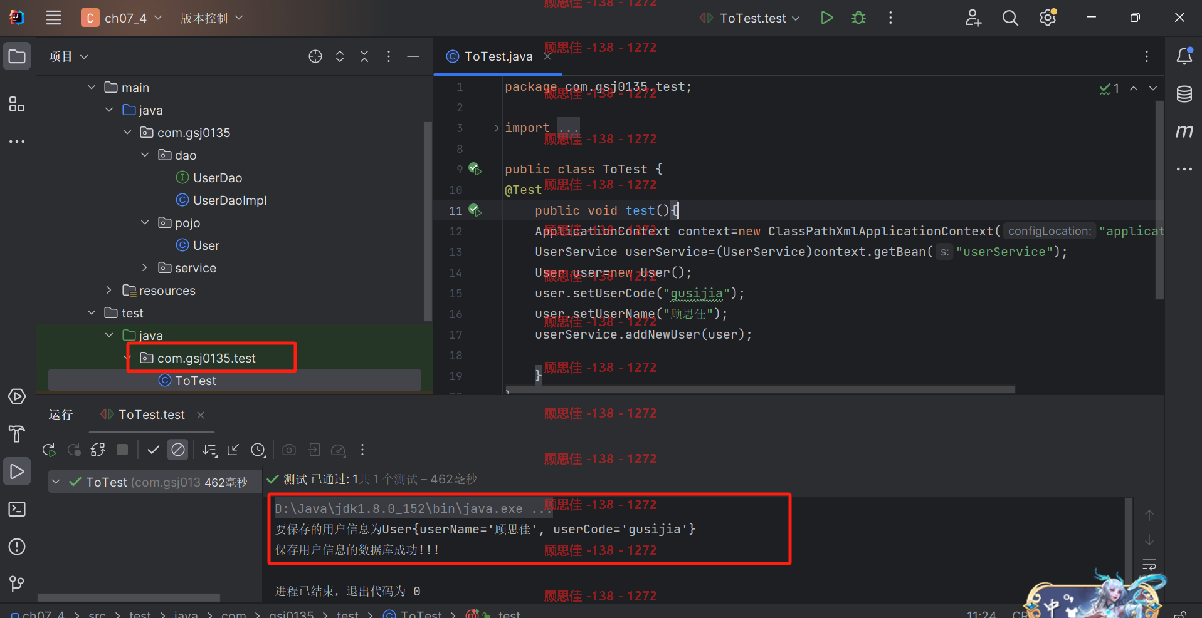
Task: Open IDE settings gear
Action: tap(1048, 18)
